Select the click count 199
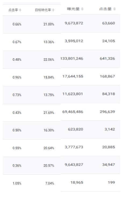The image size is (122, 202). pyautogui.click(x=112, y=183)
